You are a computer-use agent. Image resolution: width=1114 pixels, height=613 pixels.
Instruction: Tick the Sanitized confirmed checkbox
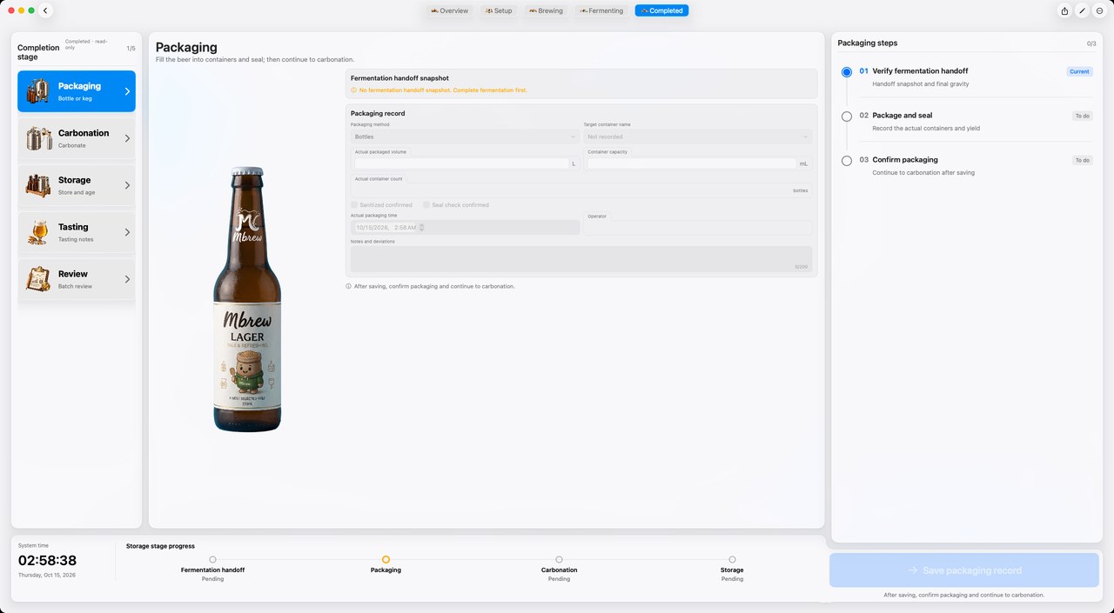[x=354, y=205]
